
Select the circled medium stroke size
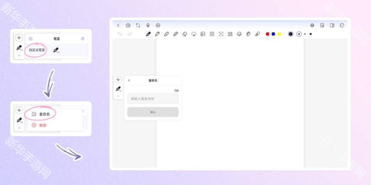click(299, 34)
